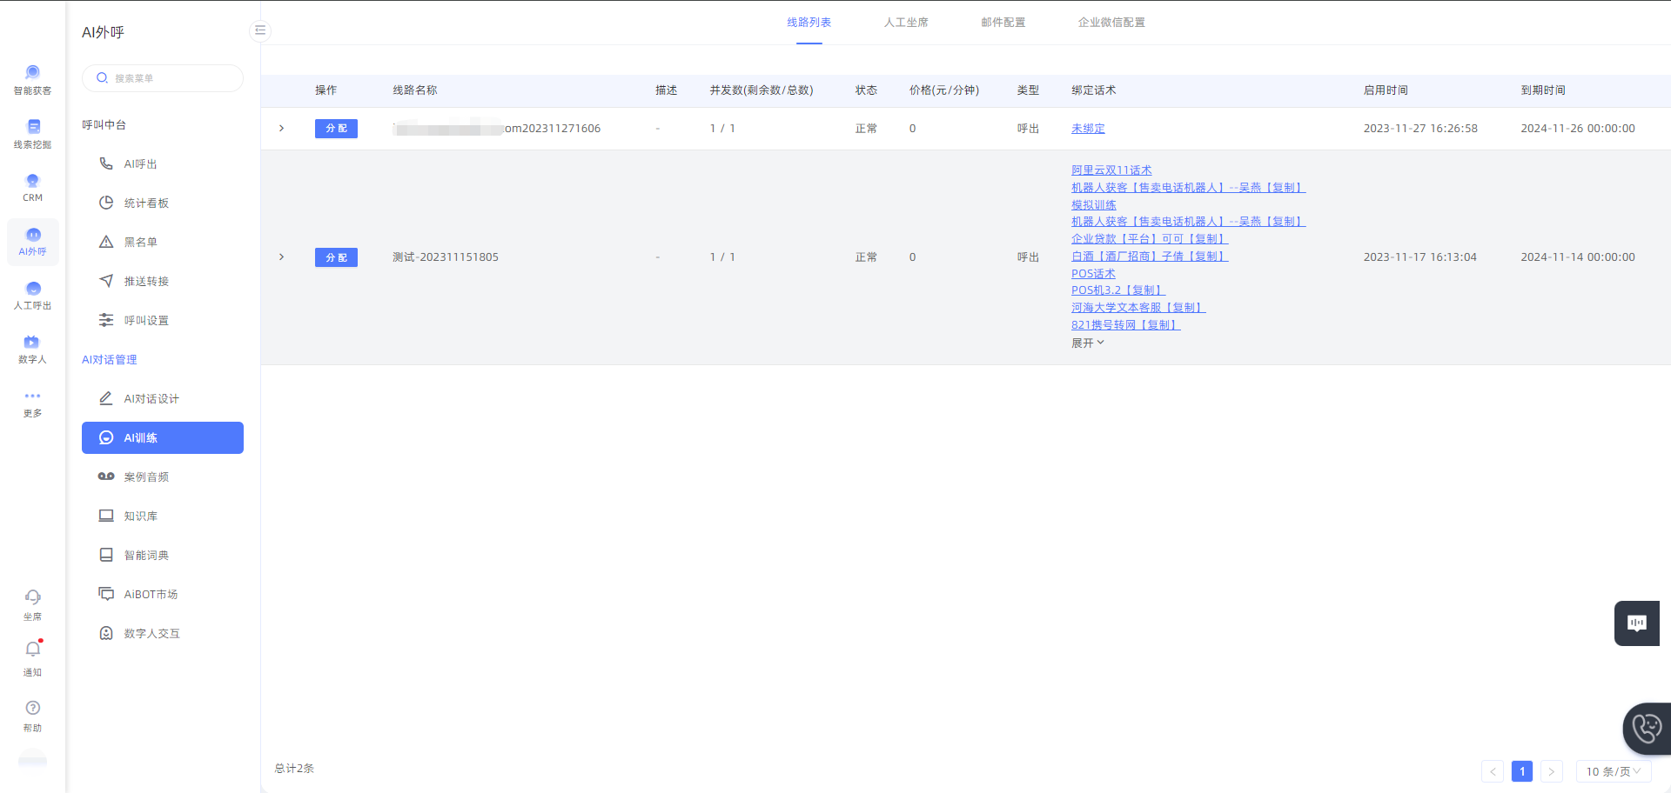Image resolution: width=1671 pixels, height=793 pixels.
Task: Open the 智能词典 book menu item
Action: pyautogui.click(x=163, y=555)
